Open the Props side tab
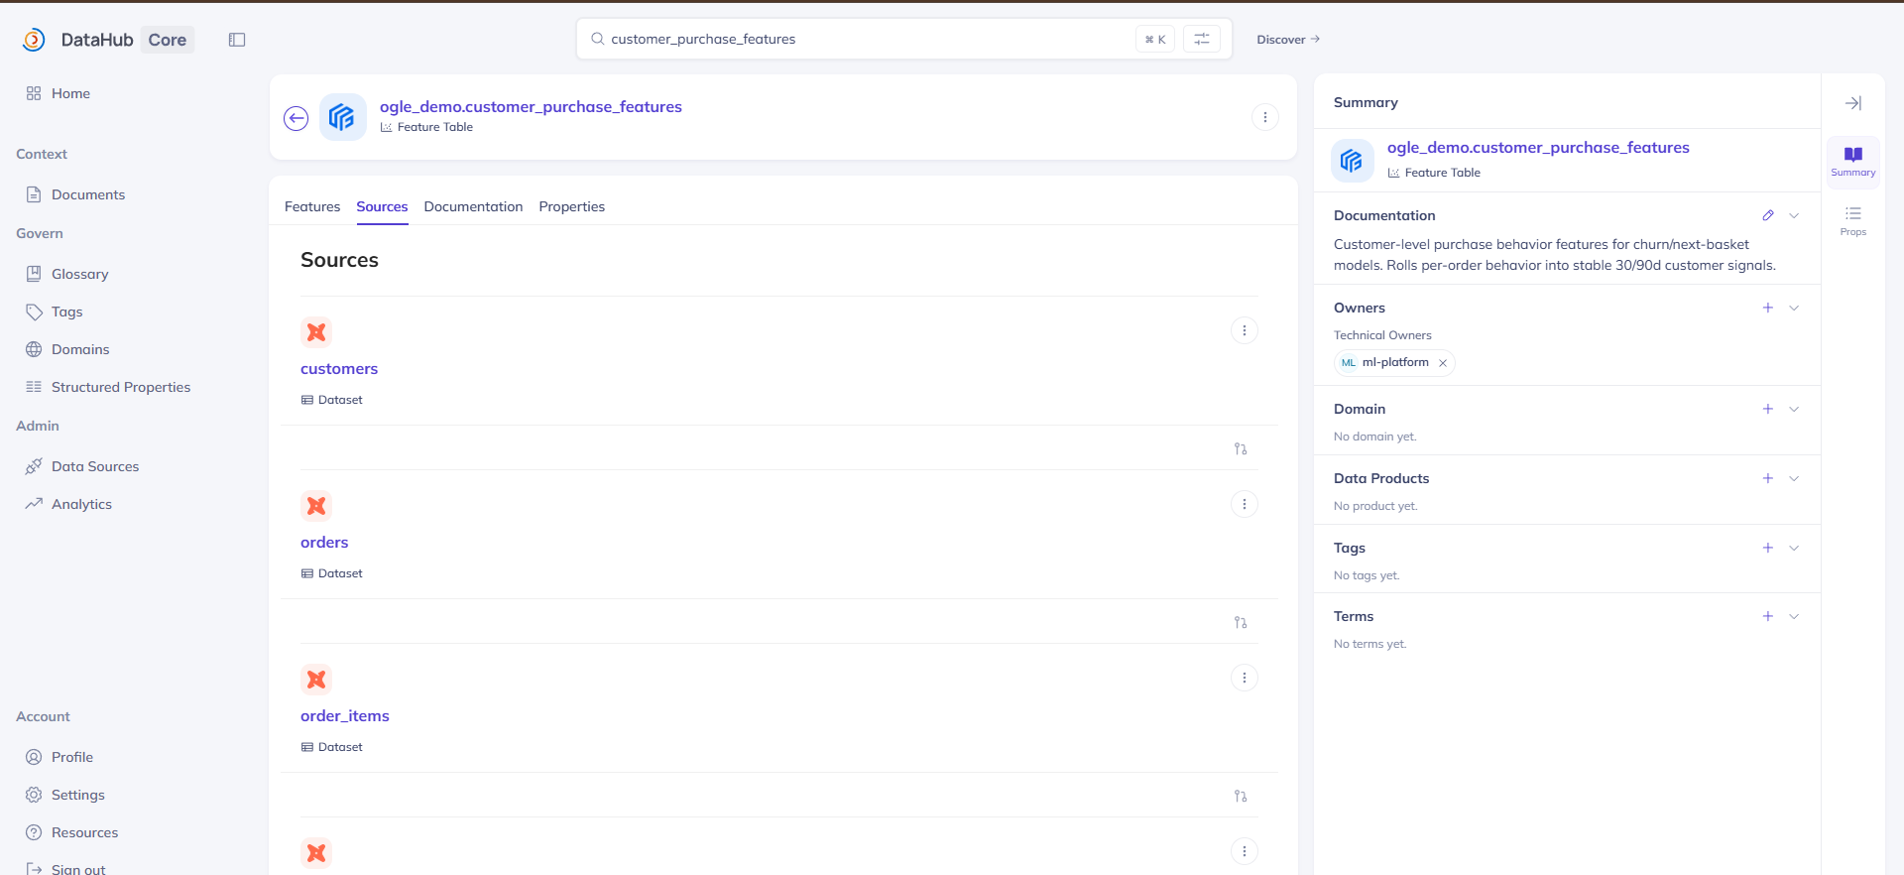The image size is (1904, 875). 1852,220
